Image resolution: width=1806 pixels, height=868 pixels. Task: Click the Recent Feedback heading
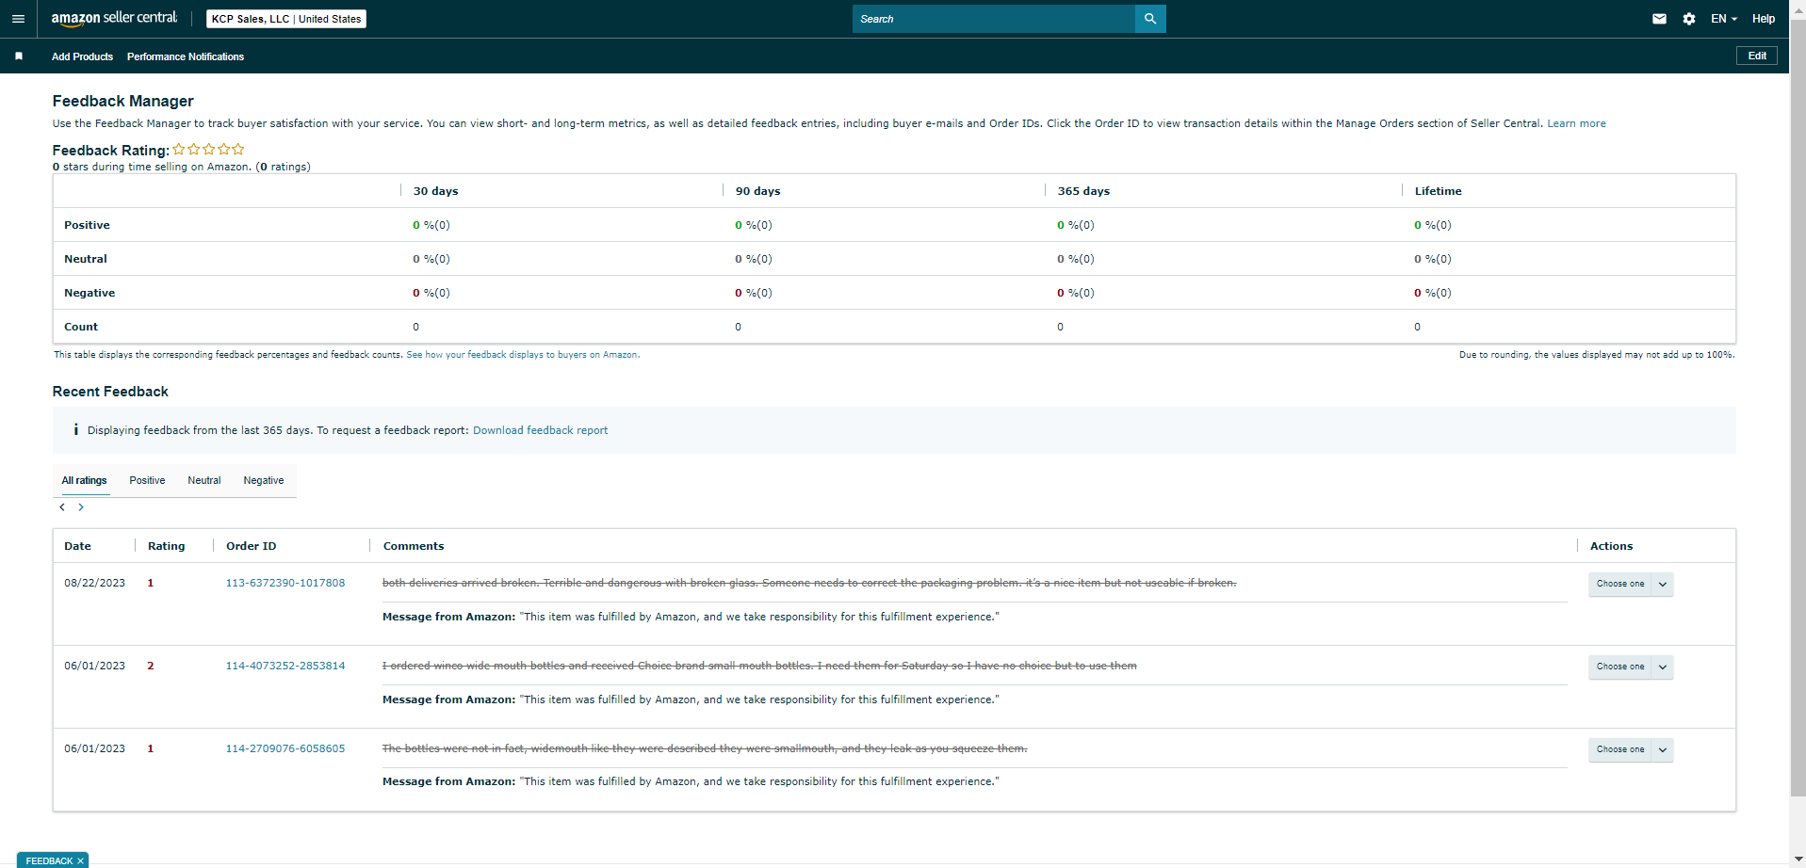(x=110, y=392)
